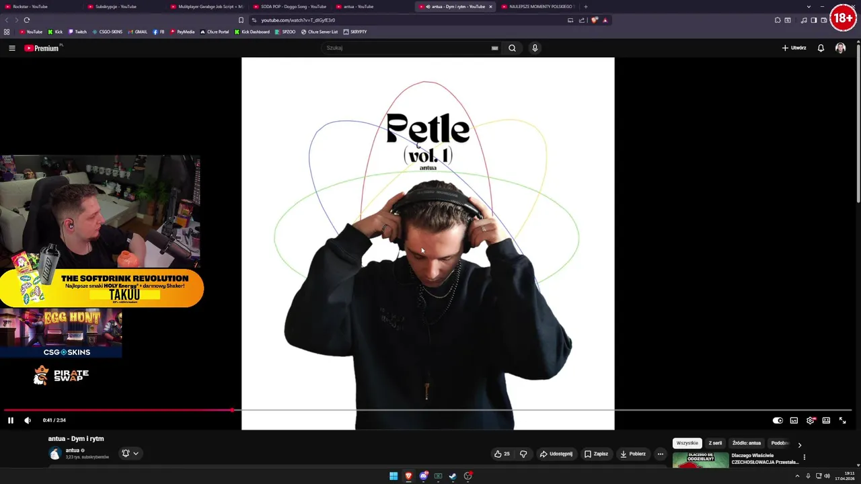Open the player settings gear
This screenshot has width=861, height=484.
[811, 420]
